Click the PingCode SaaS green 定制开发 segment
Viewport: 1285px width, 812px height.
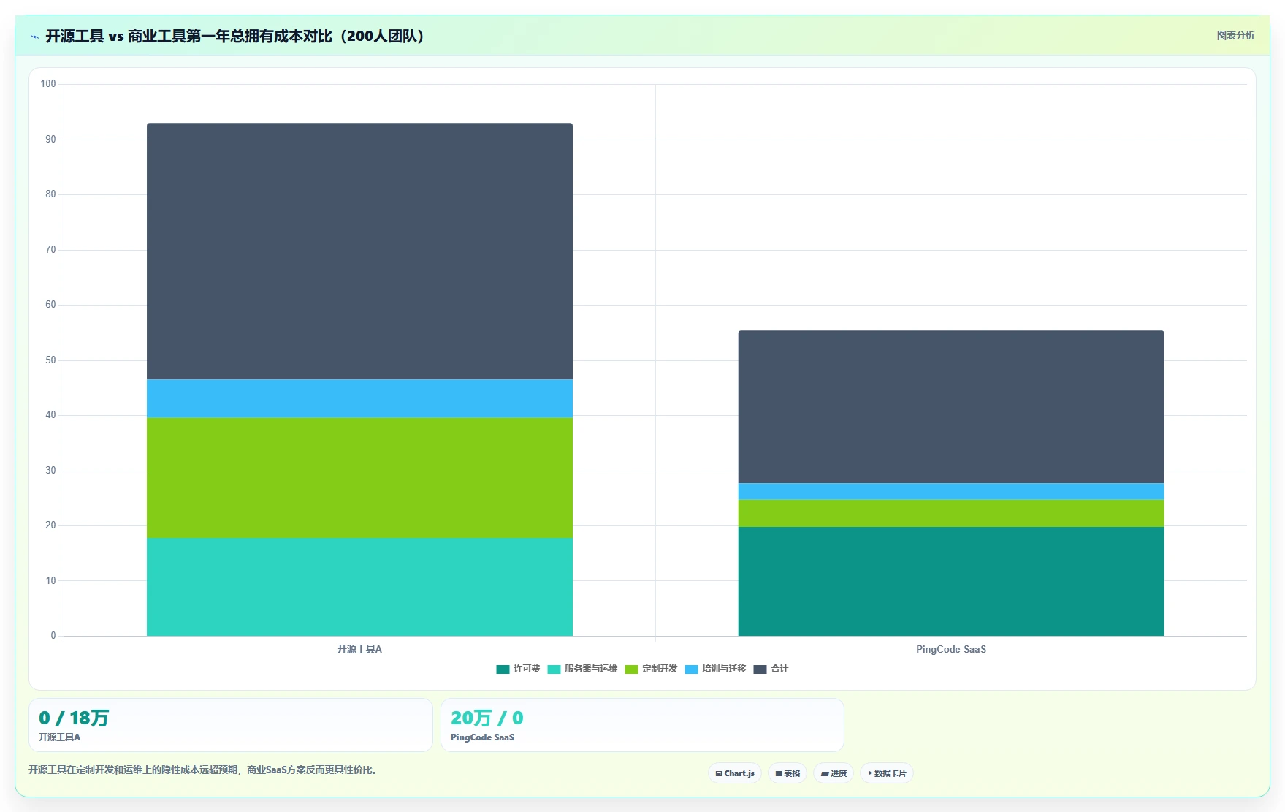[x=951, y=513]
